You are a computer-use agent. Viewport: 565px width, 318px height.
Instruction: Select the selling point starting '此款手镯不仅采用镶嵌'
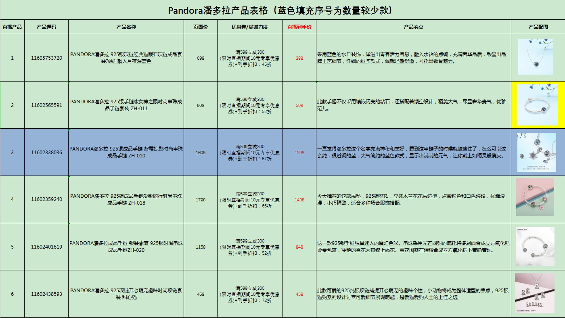coord(414,105)
